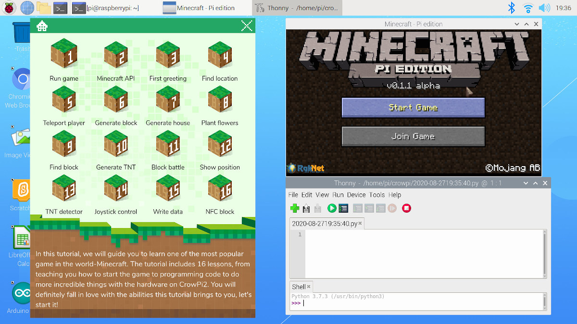The image size is (577, 324).
Task: Close the Shell tab
Action: pyautogui.click(x=309, y=287)
